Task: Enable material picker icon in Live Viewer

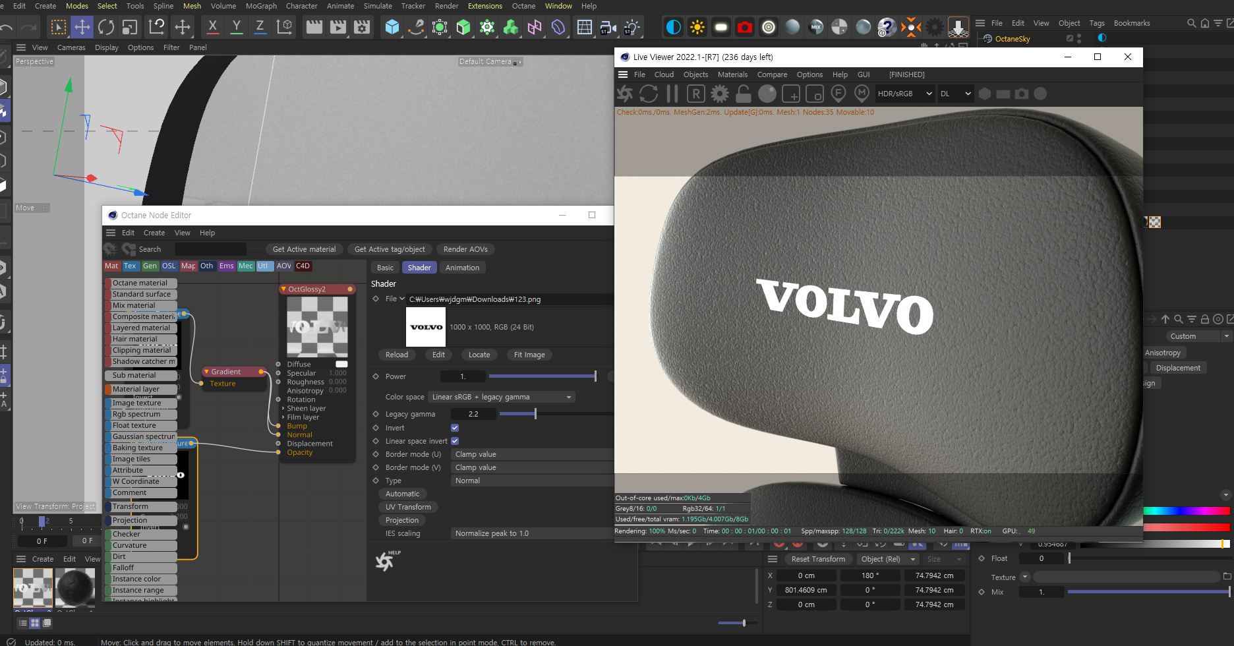Action: (862, 94)
